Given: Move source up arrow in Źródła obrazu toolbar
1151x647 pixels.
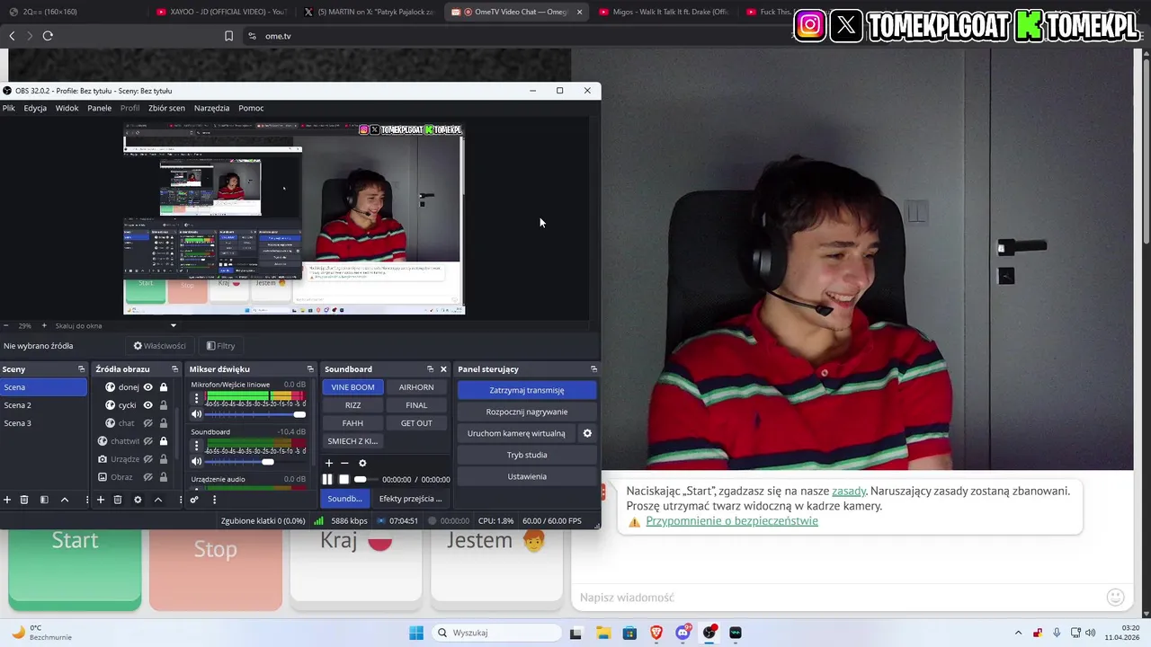Looking at the screenshot, I should coord(158,500).
